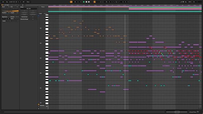Toggle the Fold button
The image size is (203, 114).
click(40, 14)
